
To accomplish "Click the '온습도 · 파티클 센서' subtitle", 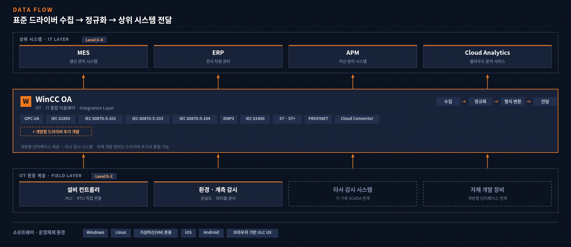I will pyautogui.click(x=218, y=198).
